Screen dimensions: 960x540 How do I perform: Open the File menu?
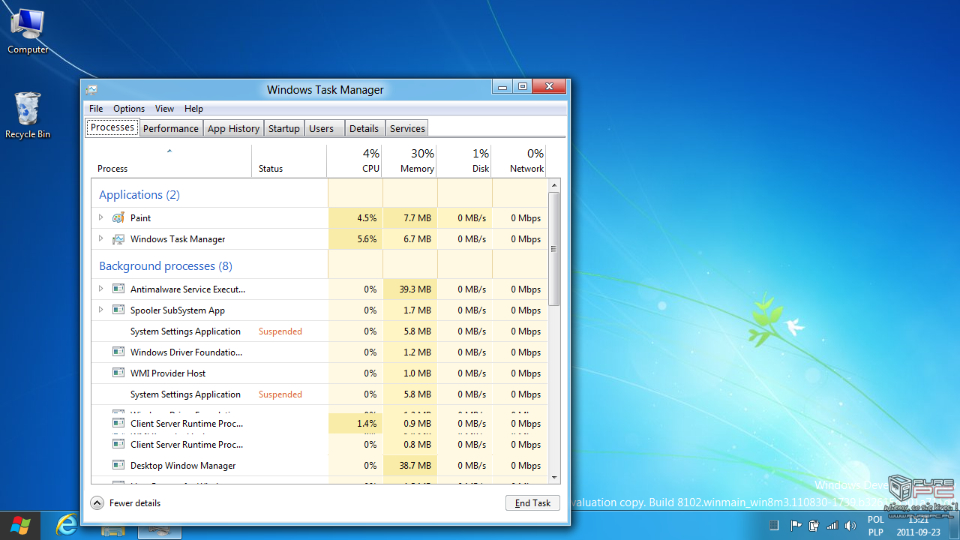(96, 109)
